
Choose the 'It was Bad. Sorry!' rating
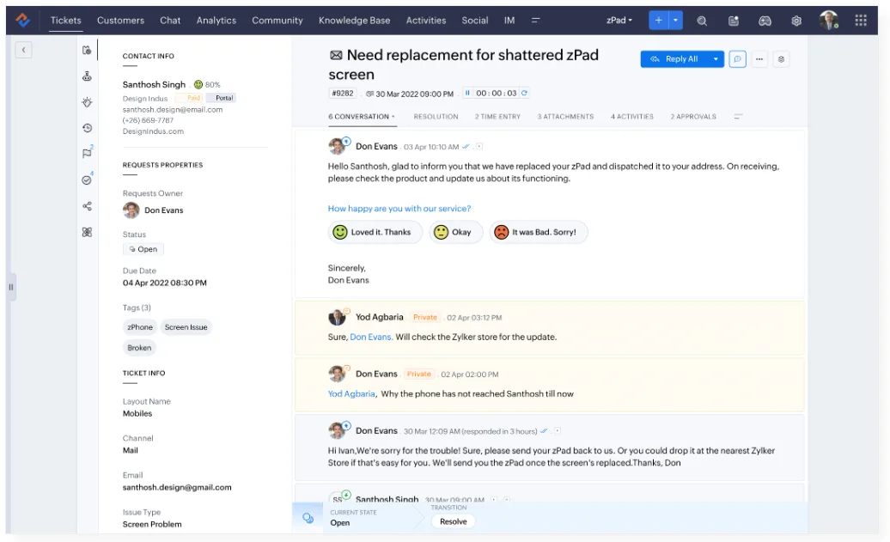538,232
